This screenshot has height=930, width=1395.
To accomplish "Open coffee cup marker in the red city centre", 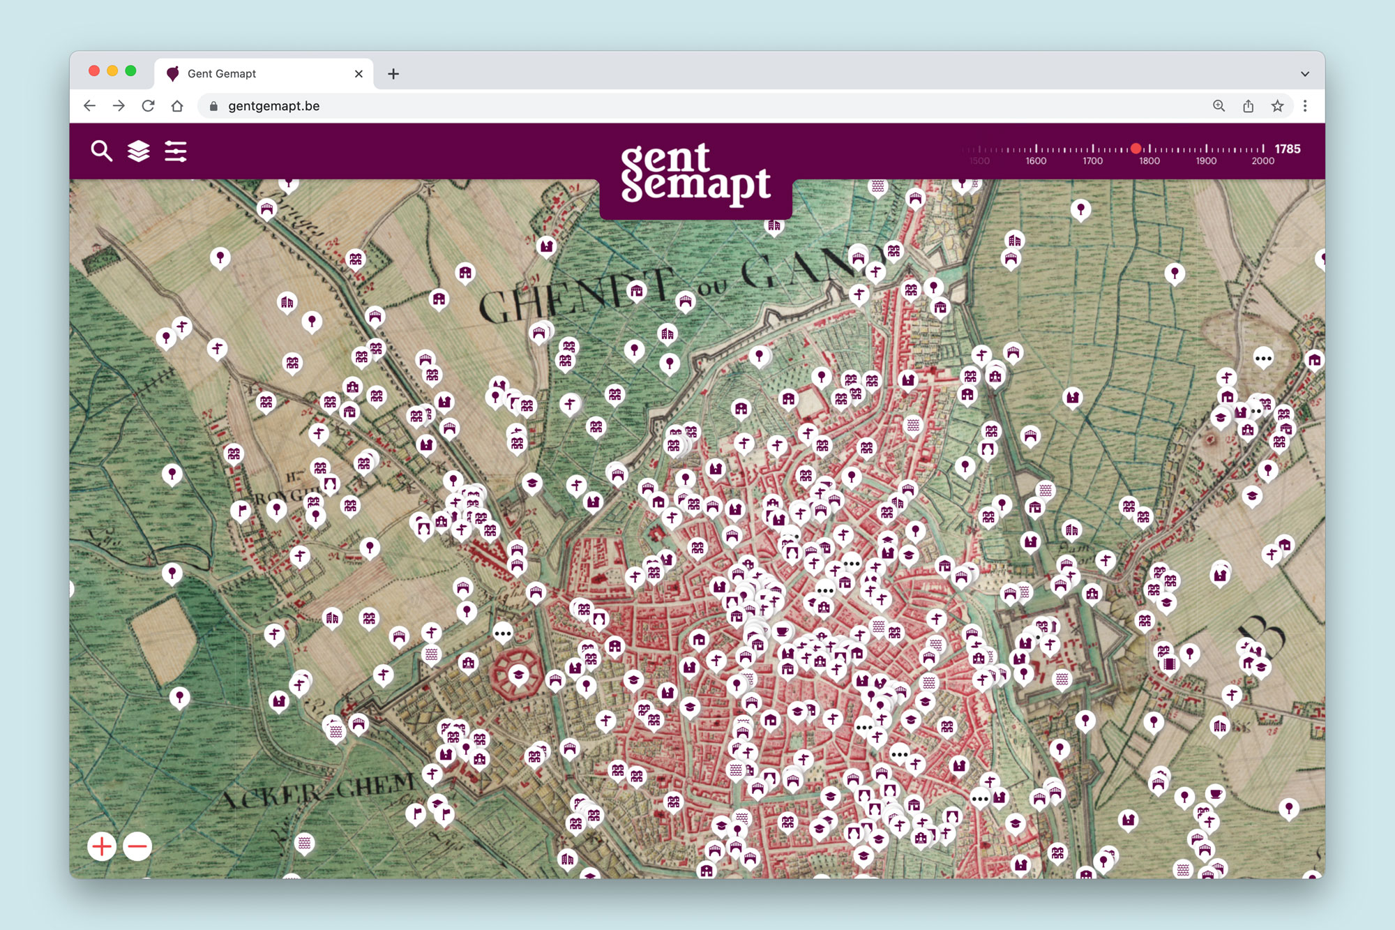I will 783,632.
